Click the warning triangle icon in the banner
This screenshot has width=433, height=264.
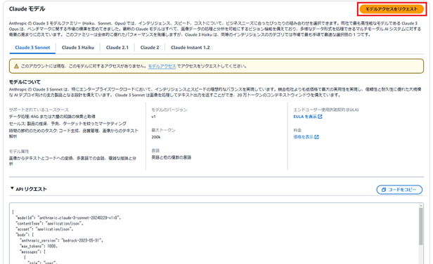[16, 66]
